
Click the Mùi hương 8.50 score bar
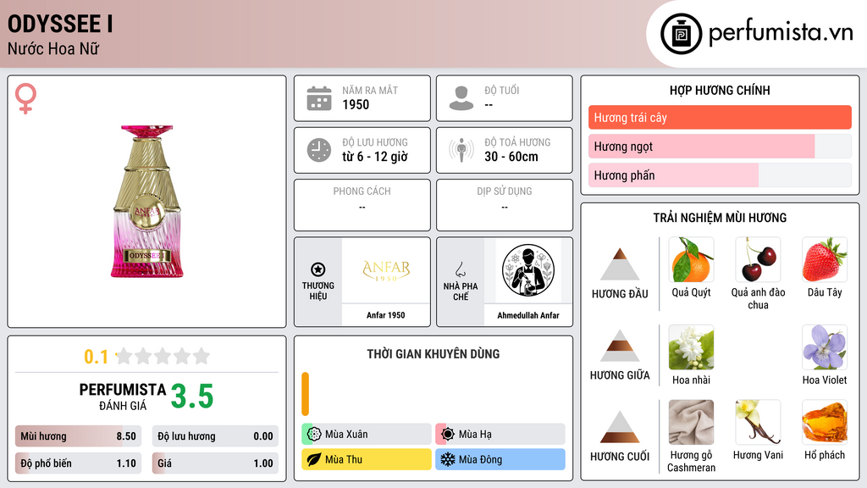point(79,436)
